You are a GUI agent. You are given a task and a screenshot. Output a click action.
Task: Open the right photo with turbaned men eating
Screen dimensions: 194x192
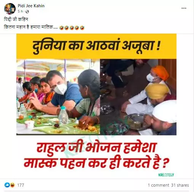[138, 97]
